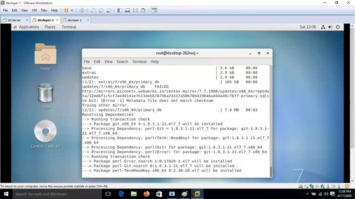Screen dimensions: 355x199
Task: Select the CentOS 7 x86_64 disc icon
Action: (x=45, y=134)
